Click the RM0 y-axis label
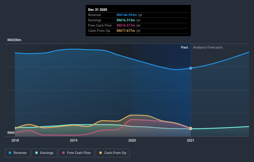254x162 pixels. tap(11, 133)
